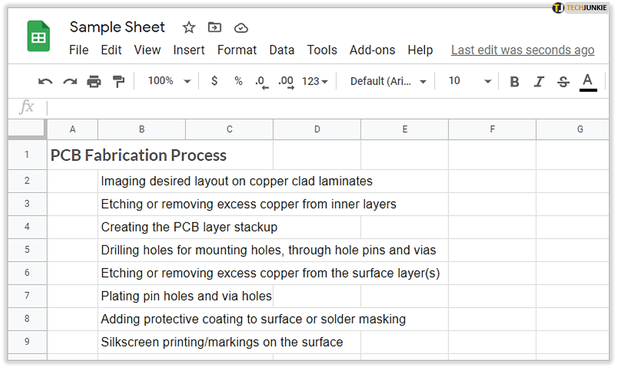Check cloud save status icon

click(x=241, y=28)
